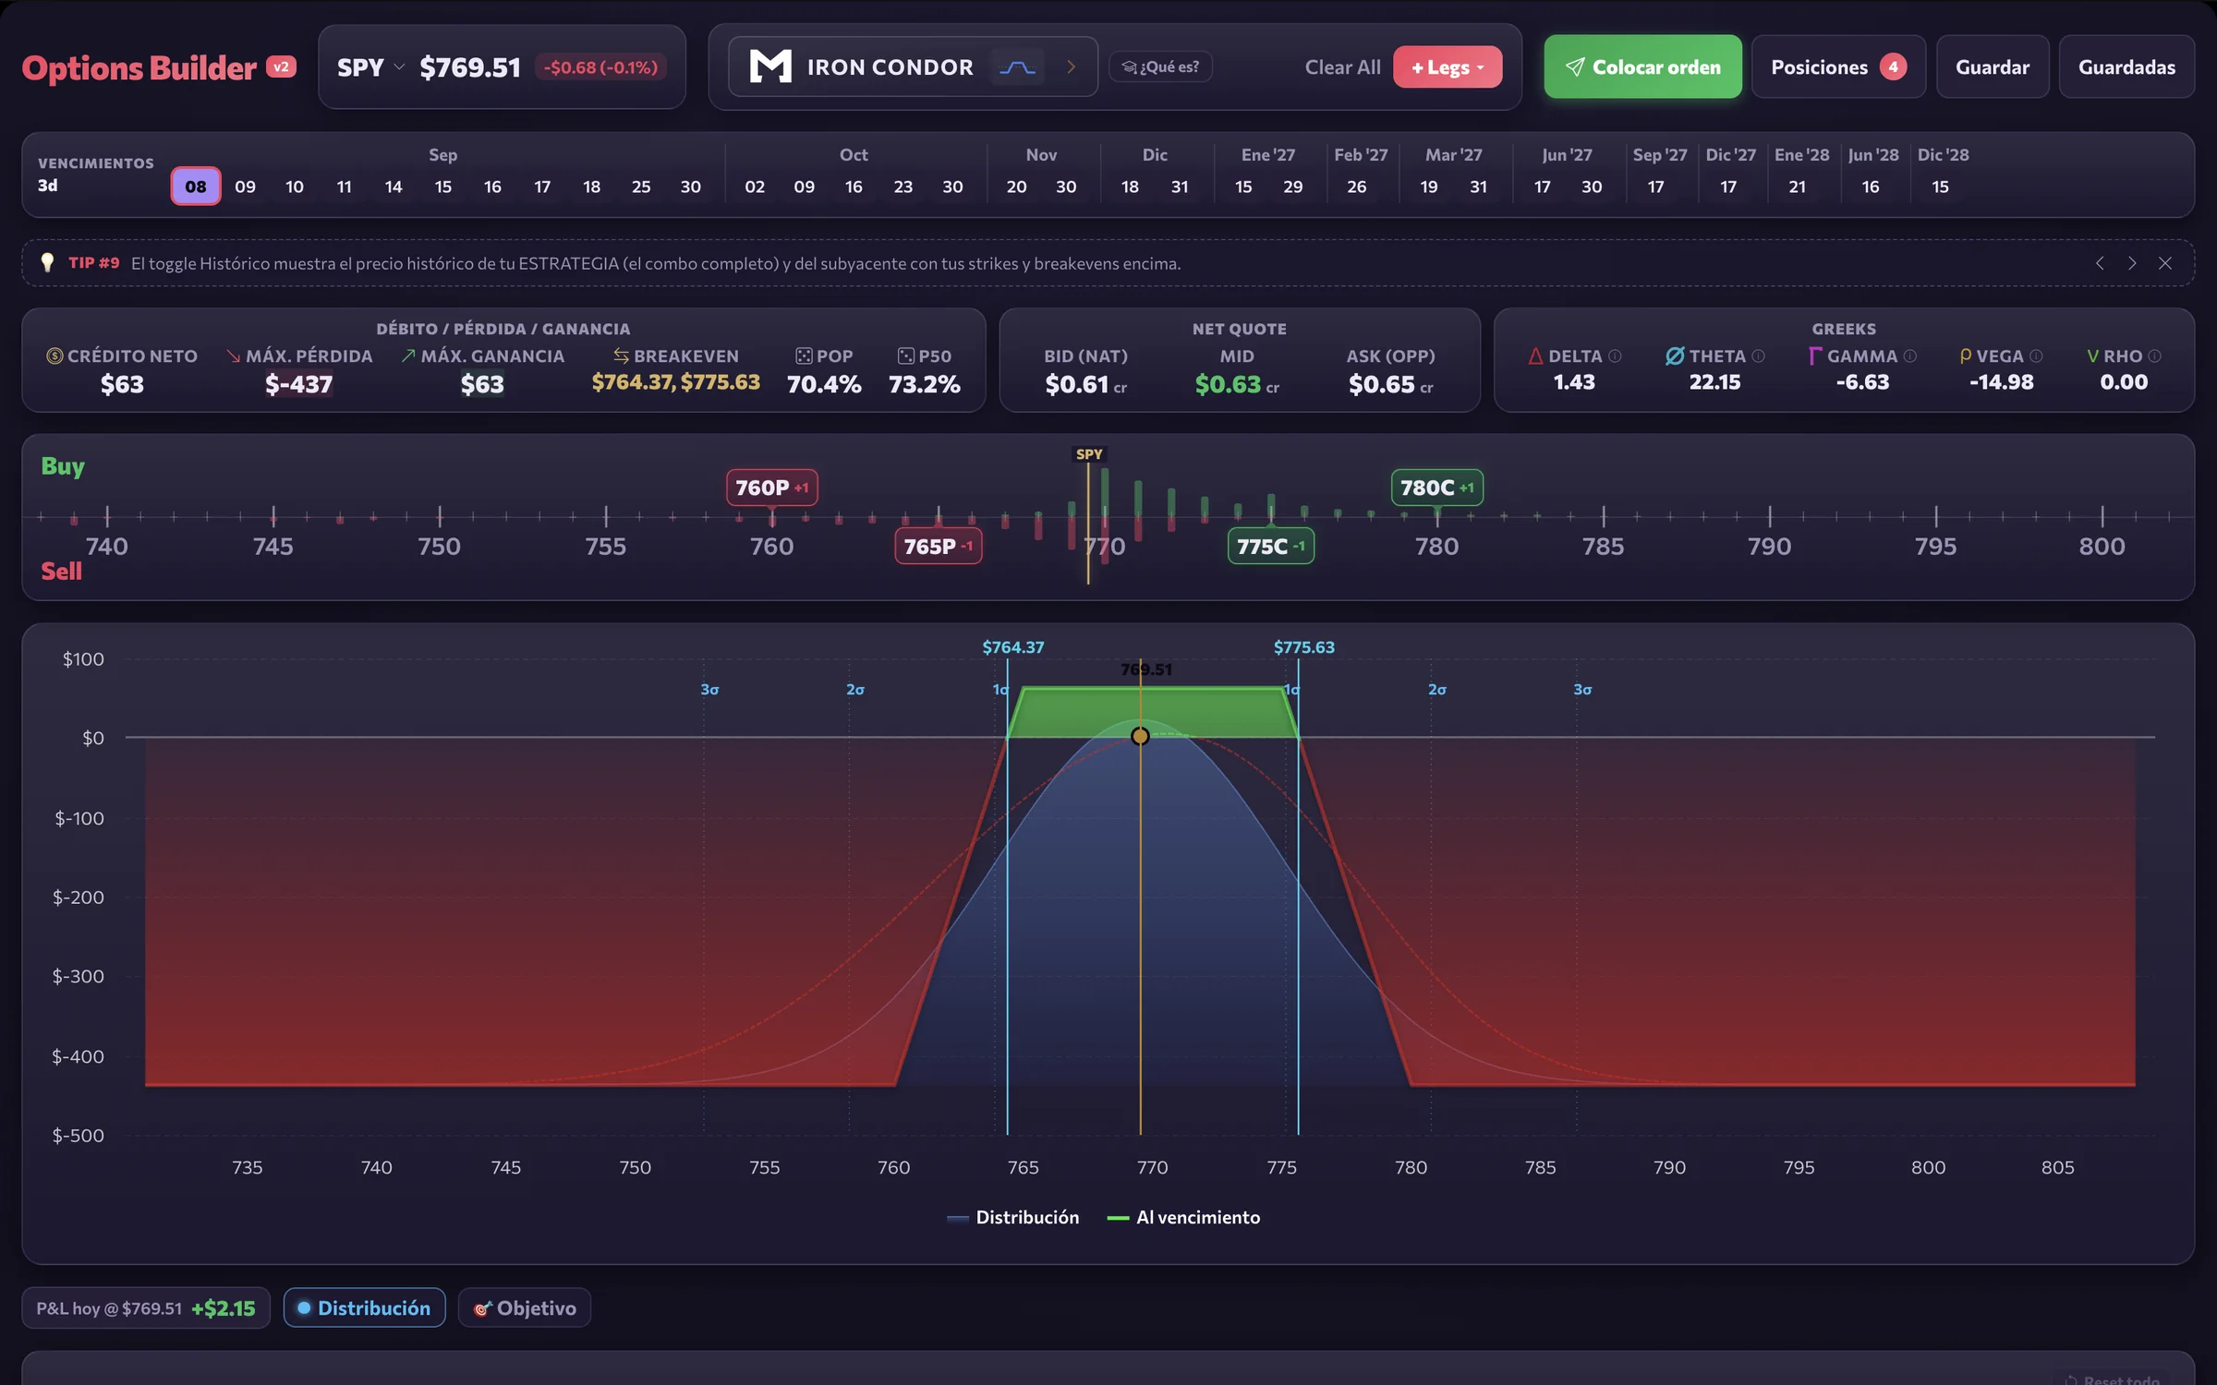2217x1385 pixels.
Task: Select the Feb '27 26 expiration
Action: tap(1356, 187)
